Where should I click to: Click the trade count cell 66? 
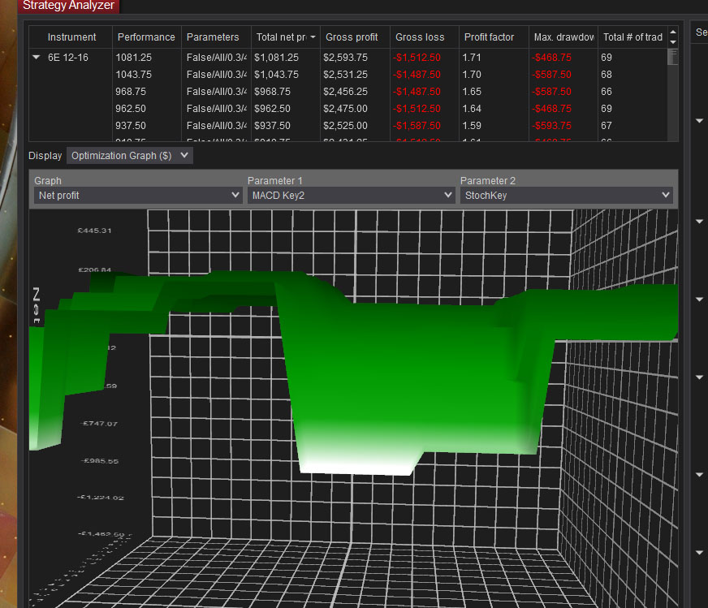[607, 92]
